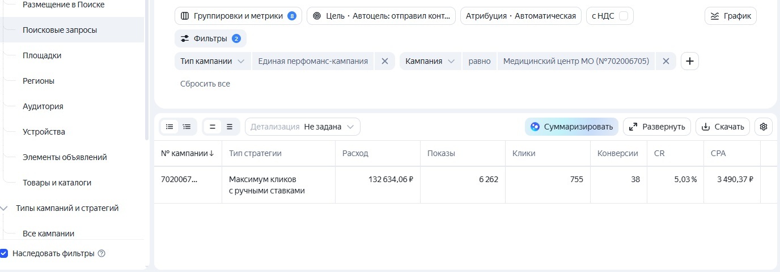Collapse Типы кампаний и стратегий section
Viewport: 780px width, 272px height.
(5, 208)
